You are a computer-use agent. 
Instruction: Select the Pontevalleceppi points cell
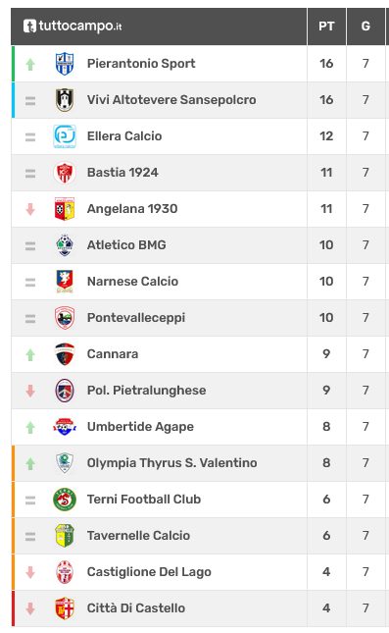coord(326,318)
